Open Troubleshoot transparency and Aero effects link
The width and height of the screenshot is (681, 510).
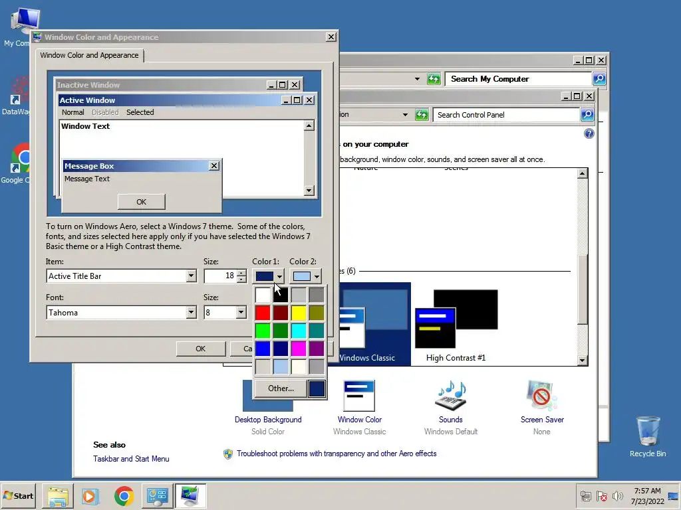point(337,454)
